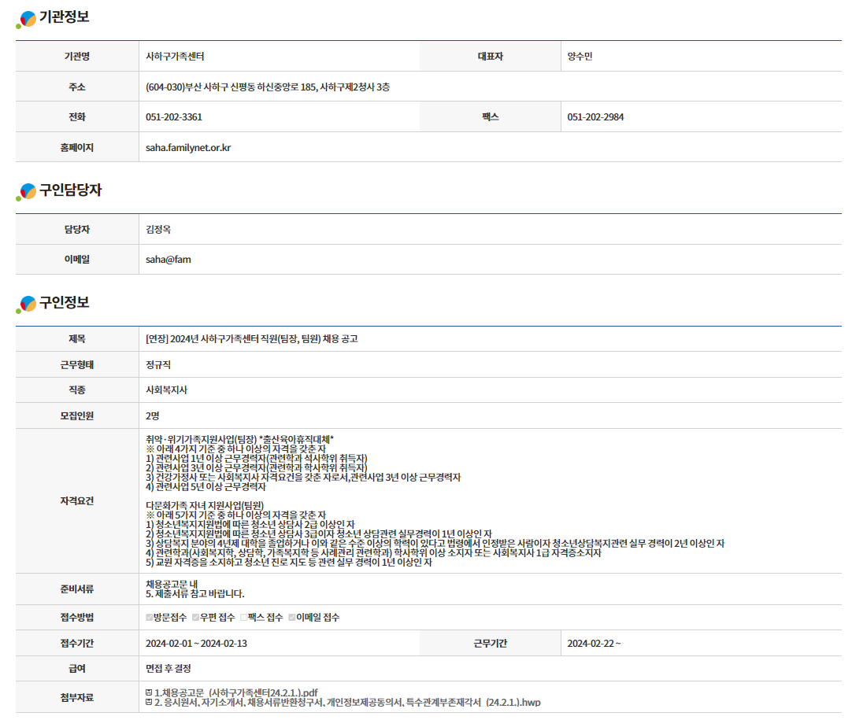Click the 근무기간 column label
This screenshot has width=852, height=720.
[x=490, y=644]
